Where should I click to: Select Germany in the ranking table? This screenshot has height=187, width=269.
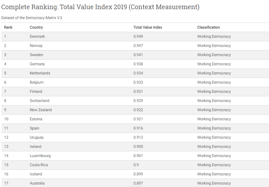(37, 64)
